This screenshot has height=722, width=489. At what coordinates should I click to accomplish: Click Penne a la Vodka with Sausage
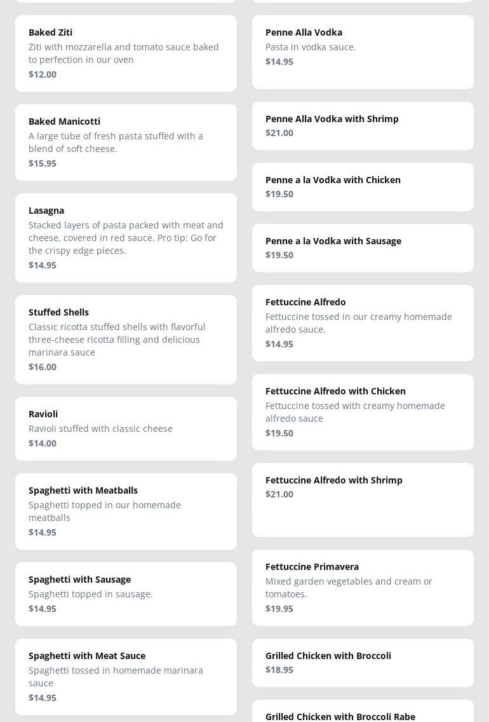pos(363,247)
